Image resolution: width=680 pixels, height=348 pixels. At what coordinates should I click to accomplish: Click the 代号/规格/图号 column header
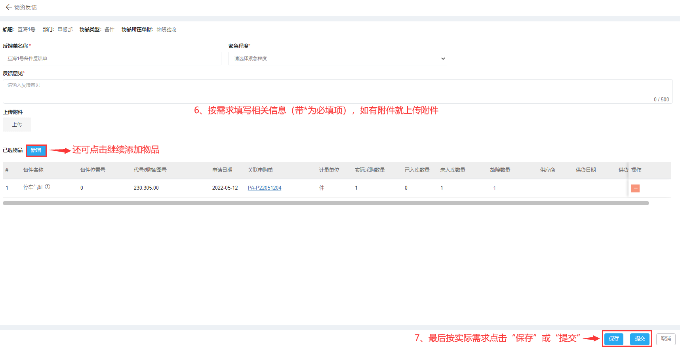coord(150,170)
